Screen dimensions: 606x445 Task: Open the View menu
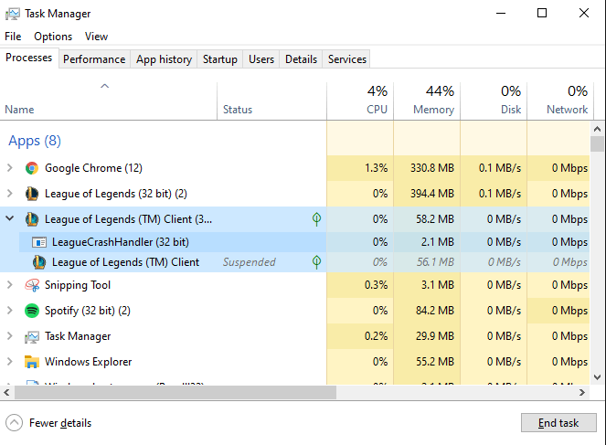point(96,37)
